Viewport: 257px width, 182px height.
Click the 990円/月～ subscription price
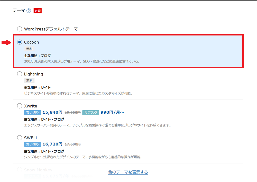point(112,112)
